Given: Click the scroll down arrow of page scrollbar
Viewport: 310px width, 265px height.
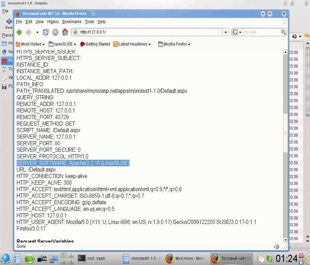Looking at the screenshot, I should click(x=285, y=240).
